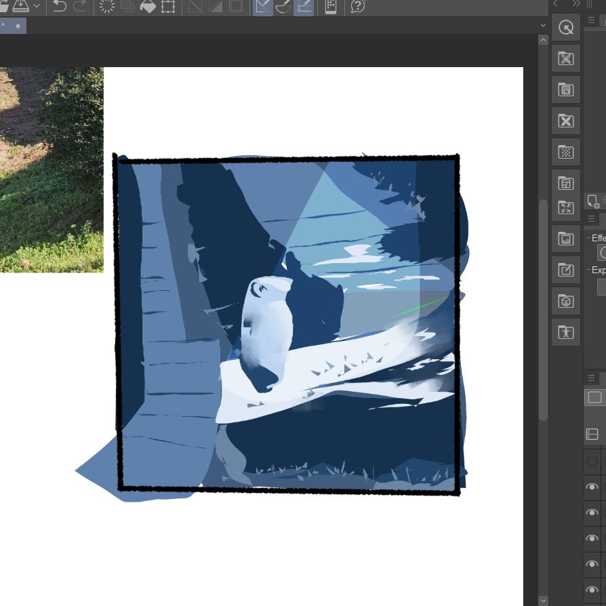Click the new page icon with plus
Image resolution: width=606 pixels, height=606 pixels.
(x=593, y=201)
